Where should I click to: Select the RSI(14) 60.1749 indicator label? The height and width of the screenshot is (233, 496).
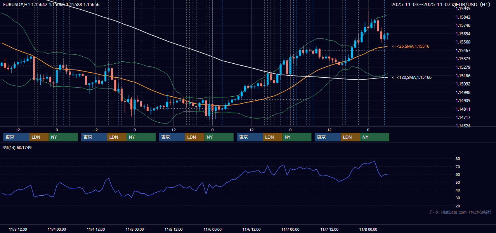pos(17,148)
